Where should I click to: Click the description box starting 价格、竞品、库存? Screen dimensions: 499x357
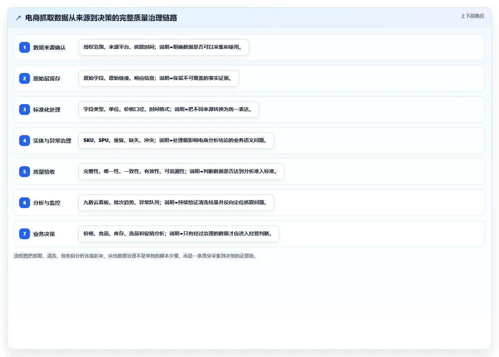coord(179,234)
